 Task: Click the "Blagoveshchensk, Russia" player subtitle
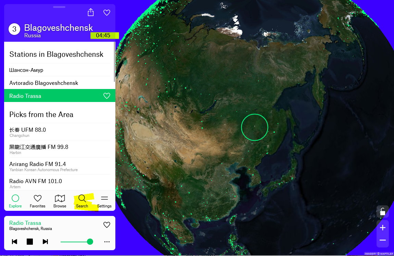point(31,229)
